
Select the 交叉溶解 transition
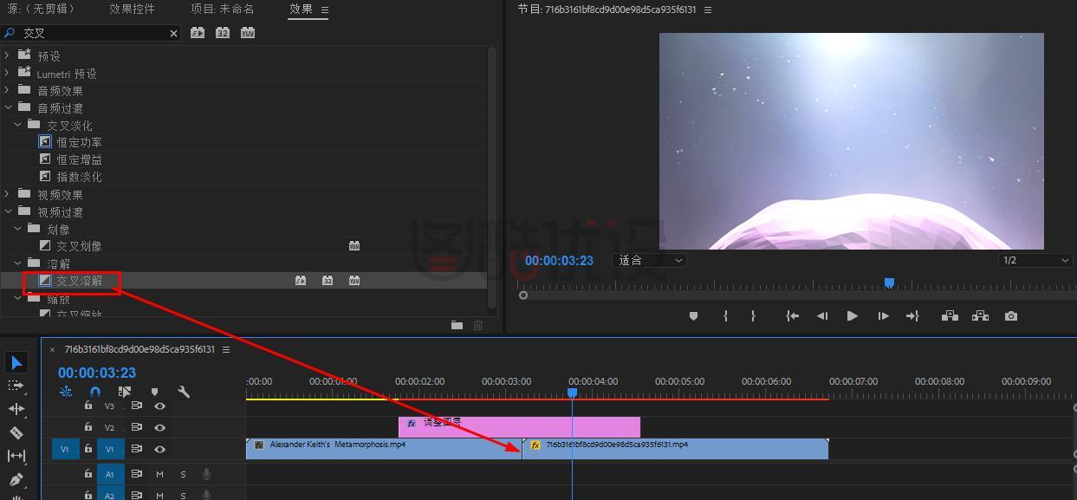79,281
